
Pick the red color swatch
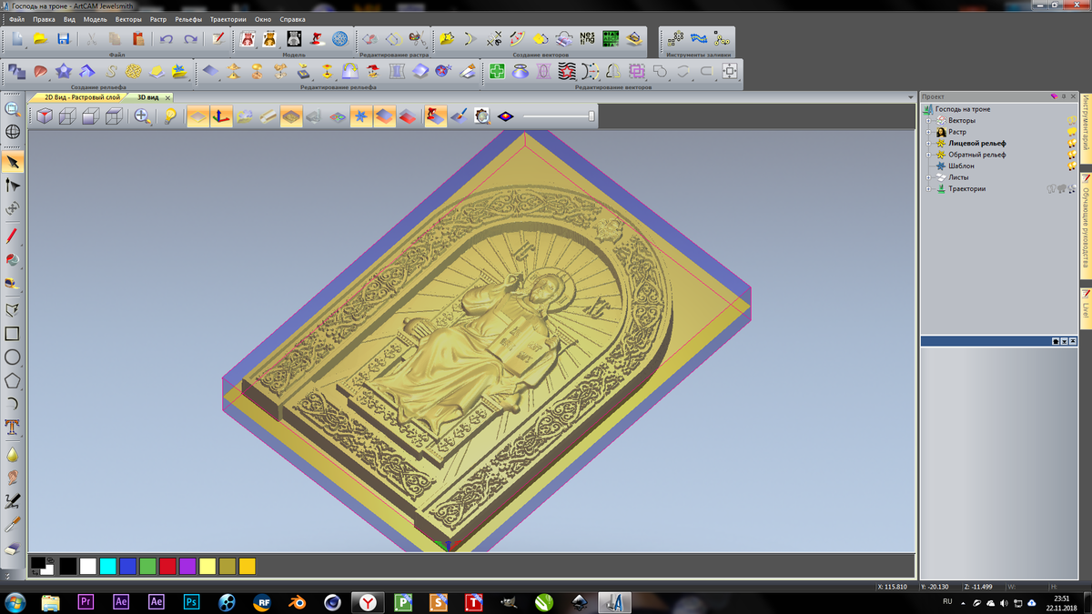tap(167, 566)
